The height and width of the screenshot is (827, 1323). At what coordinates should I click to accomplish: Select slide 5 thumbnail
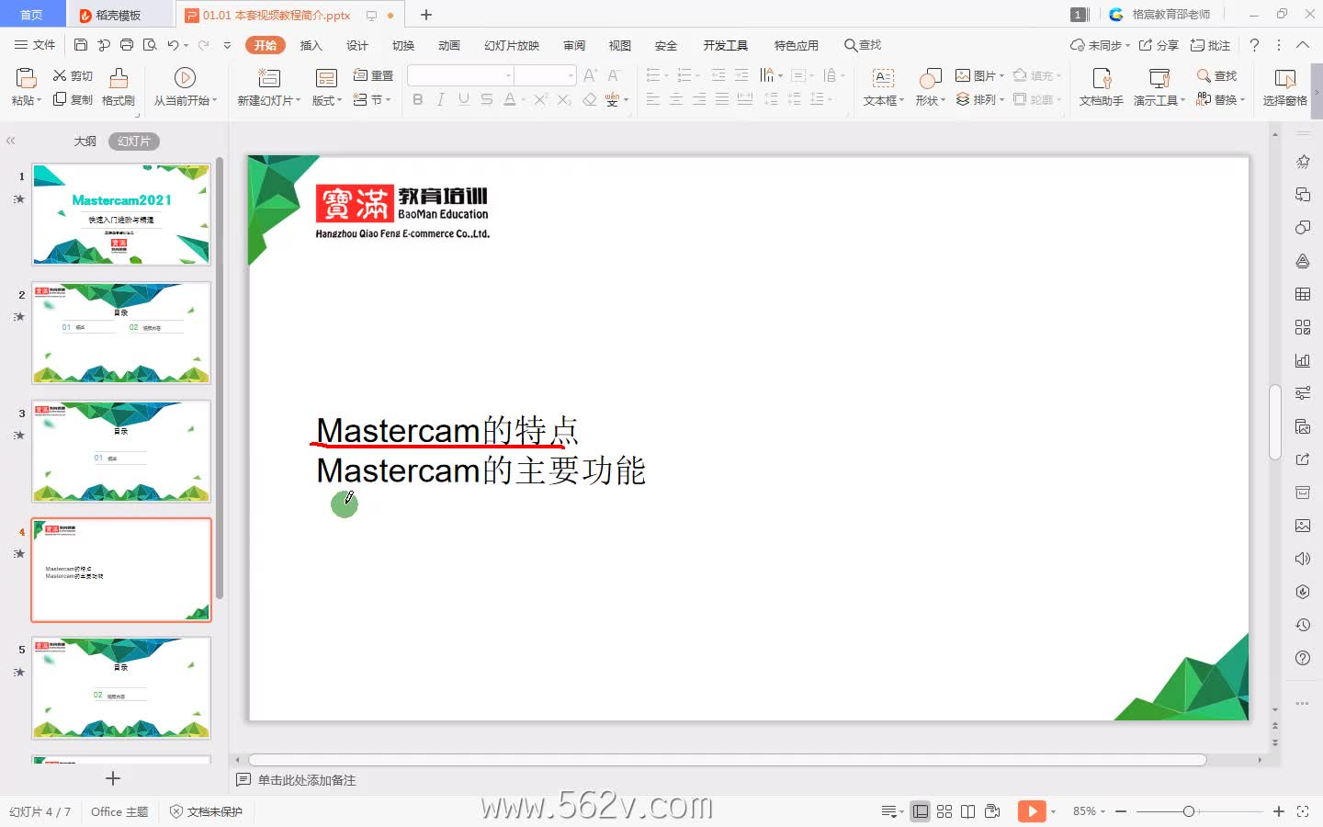(121, 688)
